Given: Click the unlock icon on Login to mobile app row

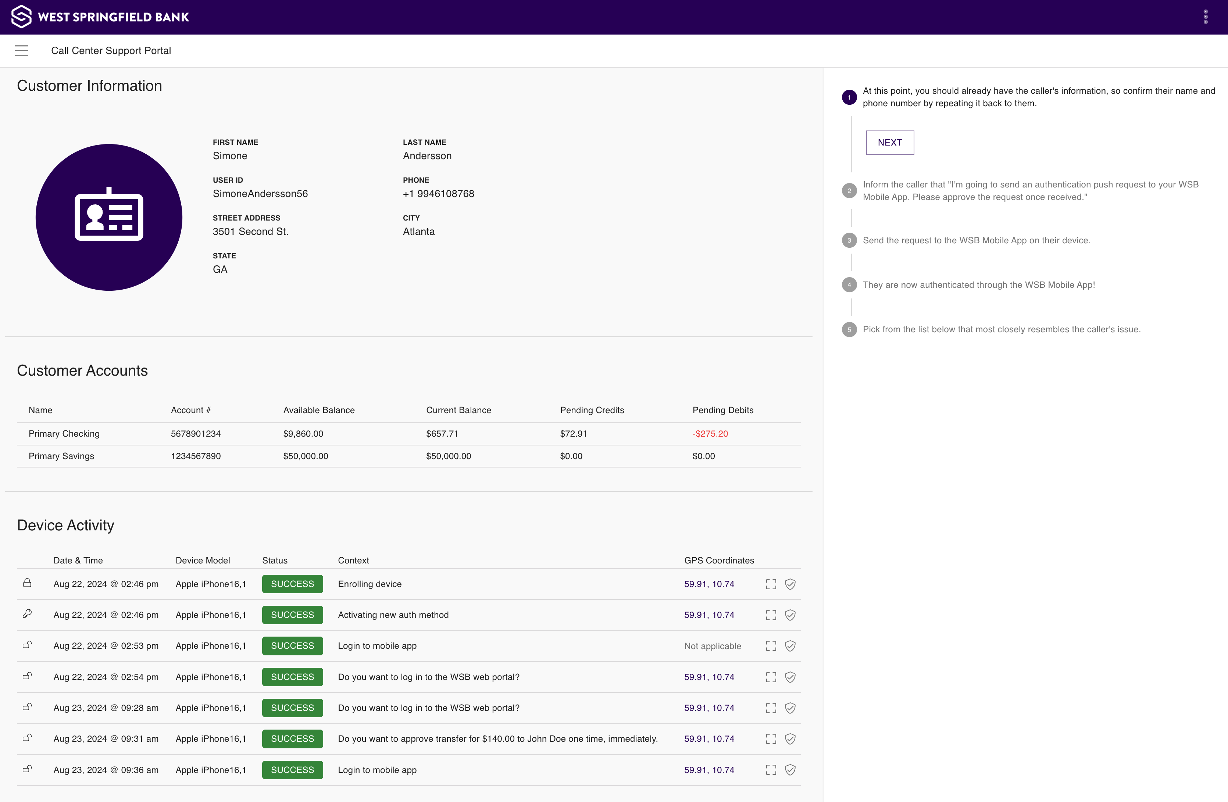Looking at the screenshot, I should point(27,645).
